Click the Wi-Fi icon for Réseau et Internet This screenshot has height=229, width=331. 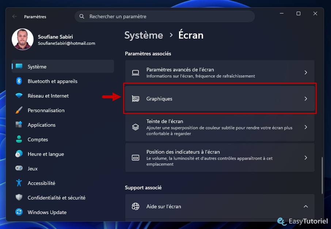19,96
